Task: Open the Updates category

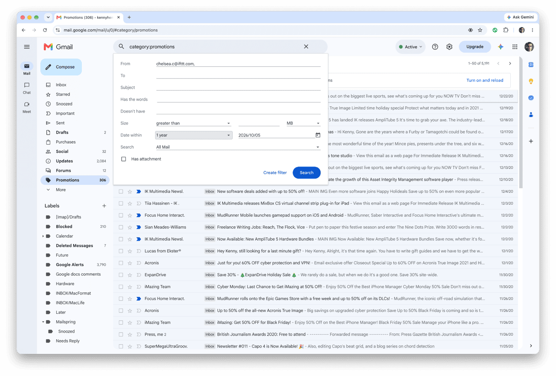Action: (x=64, y=161)
